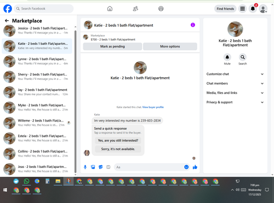Viewport: 274px width, 203px height.
Task: Click the taskbar clock showing 7:08 pm
Action: [x=255, y=190]
